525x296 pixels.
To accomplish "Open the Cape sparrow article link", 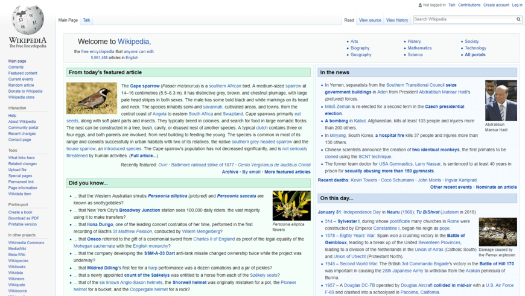I will pos(145,86).
